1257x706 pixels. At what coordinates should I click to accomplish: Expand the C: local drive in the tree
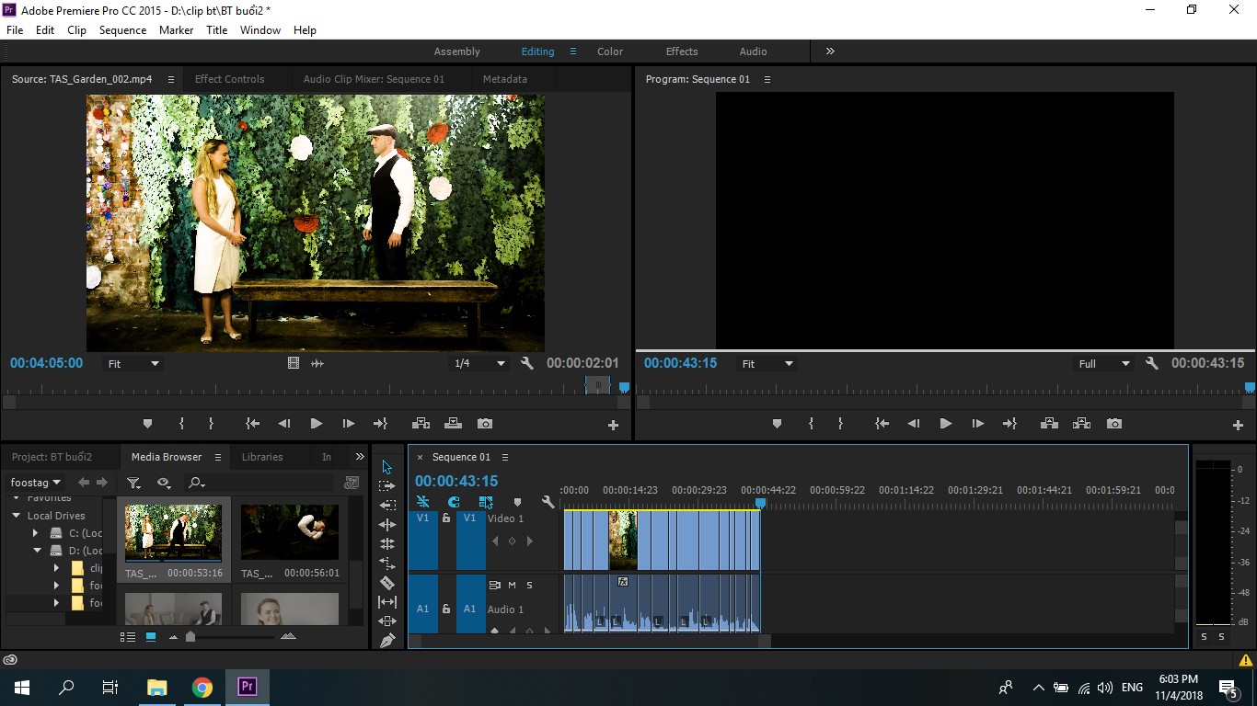(x=36, y=533)
